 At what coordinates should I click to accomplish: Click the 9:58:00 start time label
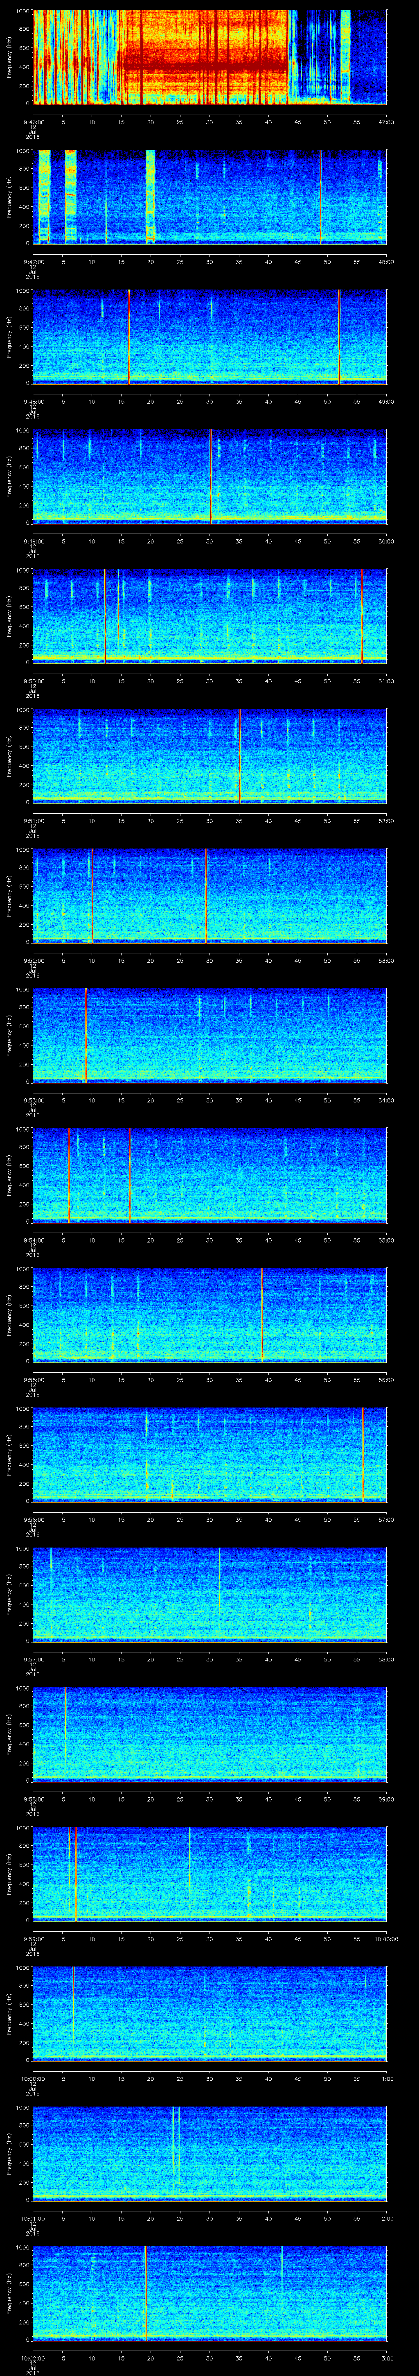[x=33, y=1799]
